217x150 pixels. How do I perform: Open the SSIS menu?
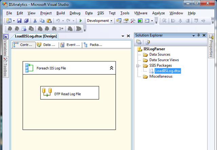pos(101,13)
